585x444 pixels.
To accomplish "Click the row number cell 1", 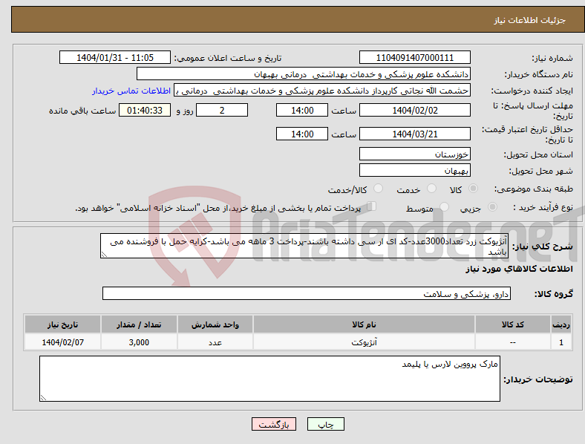I will pyautogui.click(x=561, y=342).
